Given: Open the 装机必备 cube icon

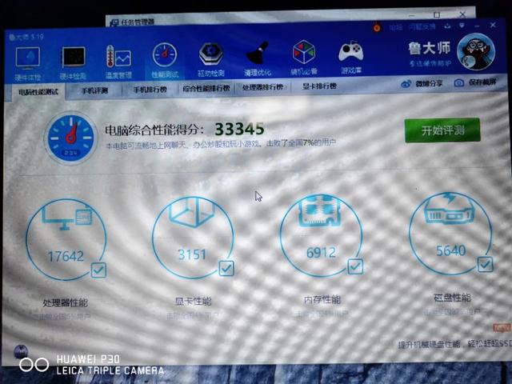Looking at the screenshot, I should (304, 52).
